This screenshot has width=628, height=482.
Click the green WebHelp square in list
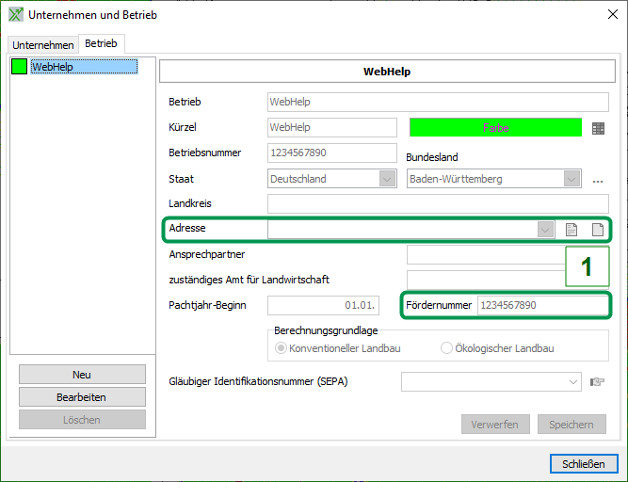[19, 67]
